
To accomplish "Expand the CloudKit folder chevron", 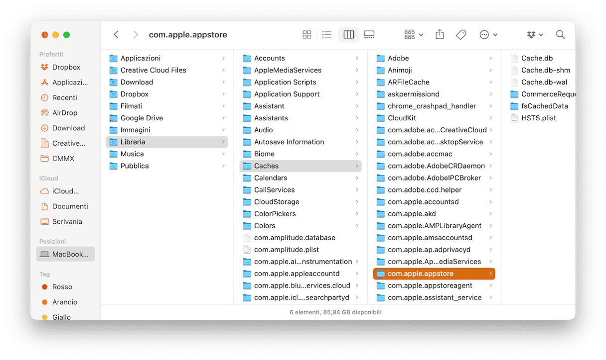I will click(490, 118).
